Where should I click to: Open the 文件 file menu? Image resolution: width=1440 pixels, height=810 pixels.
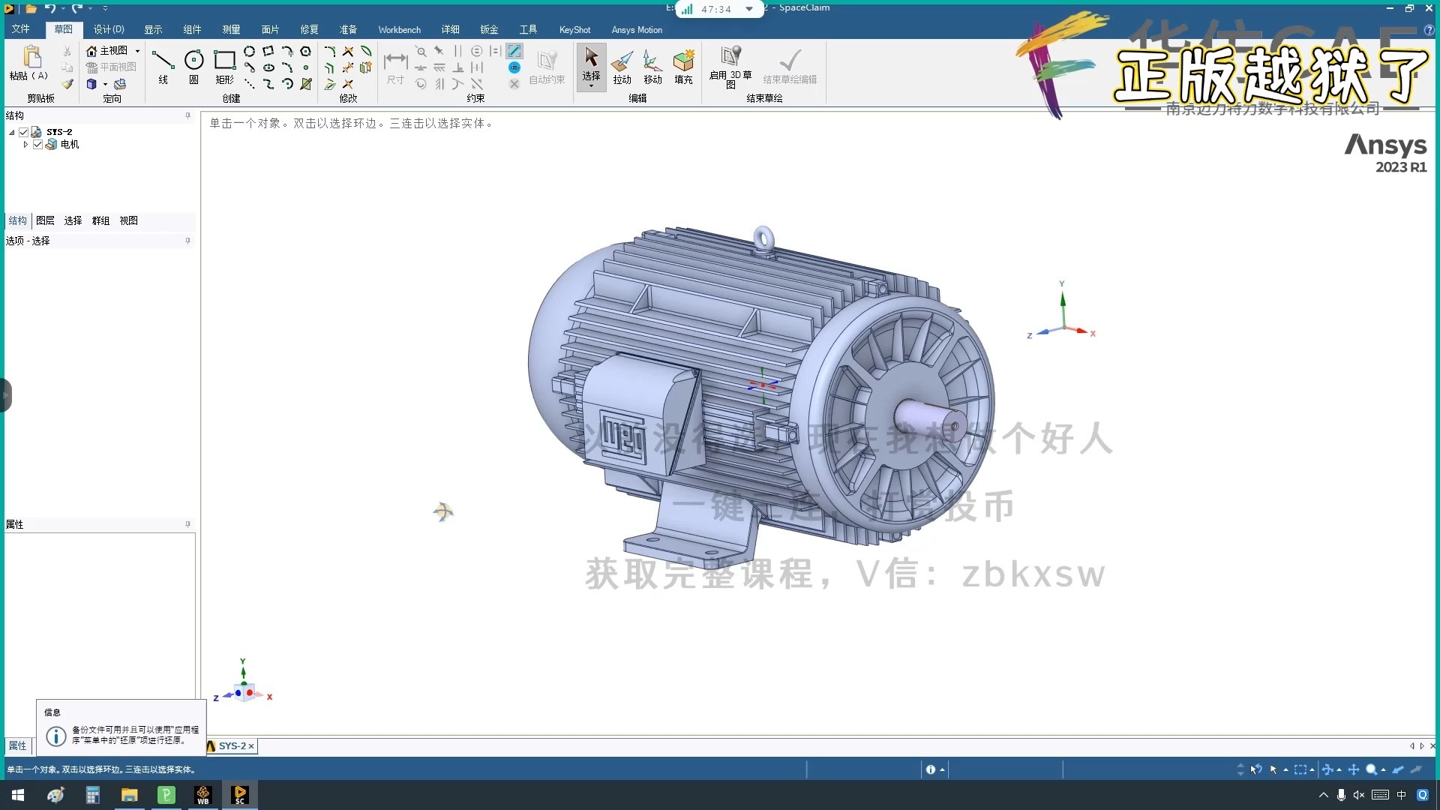click(20, 29)
